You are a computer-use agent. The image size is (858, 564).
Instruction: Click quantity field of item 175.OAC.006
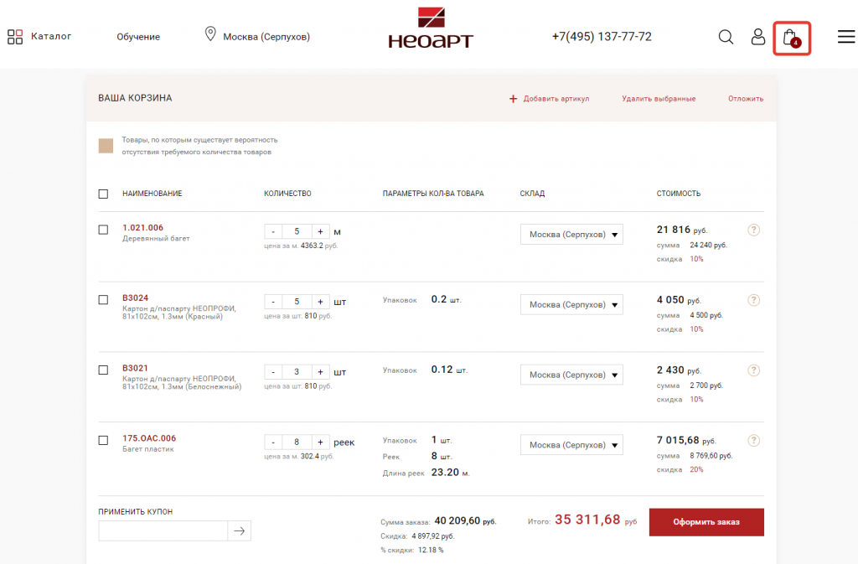pos(297,442)
